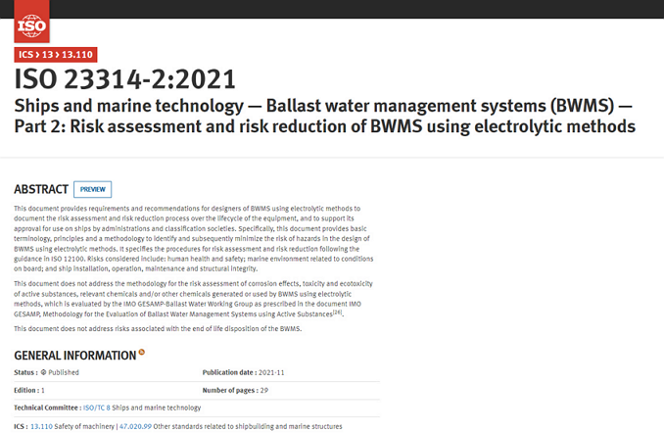Click the Edition field value
Screen dimensions: 664x433
pyautogui.click(x=43, y=390)
